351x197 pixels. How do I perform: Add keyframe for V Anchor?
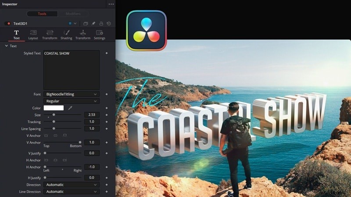pos(107,142)
